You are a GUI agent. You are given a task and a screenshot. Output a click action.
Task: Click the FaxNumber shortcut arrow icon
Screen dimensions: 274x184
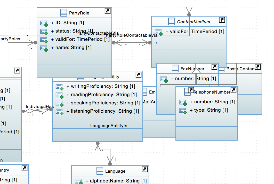coord(214,67)
